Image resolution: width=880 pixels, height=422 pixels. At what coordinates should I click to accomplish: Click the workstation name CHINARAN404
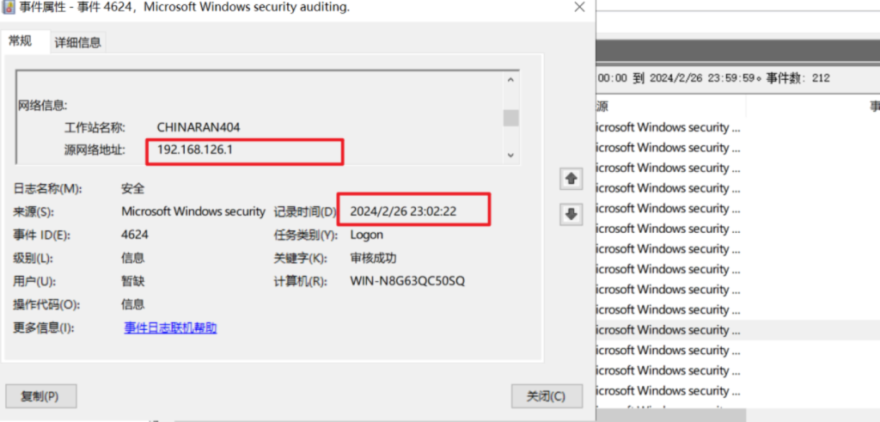click(x=199, y=127)
